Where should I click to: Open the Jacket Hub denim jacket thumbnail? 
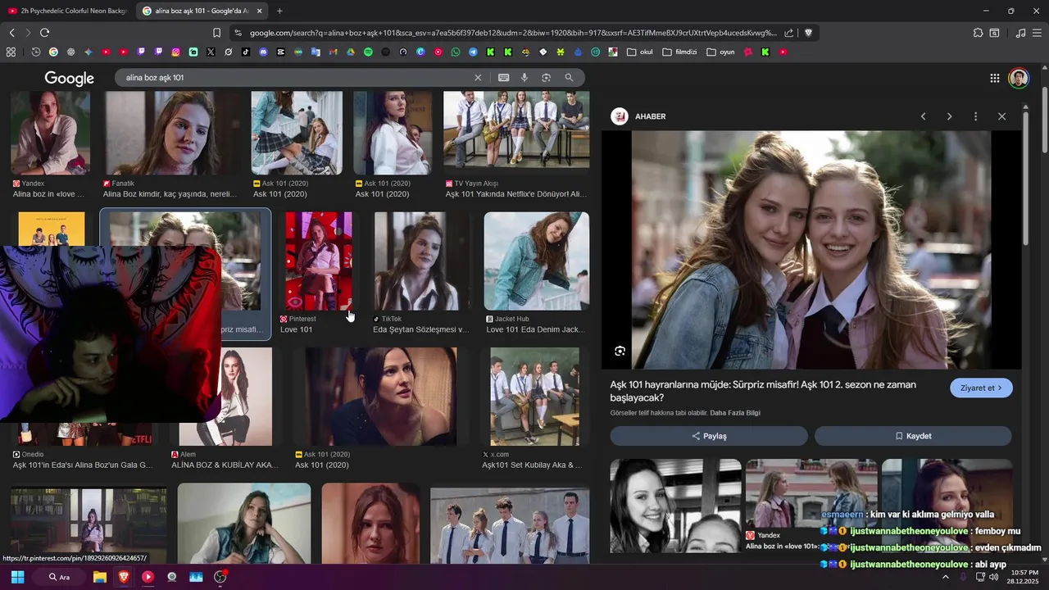click(536, 261)
